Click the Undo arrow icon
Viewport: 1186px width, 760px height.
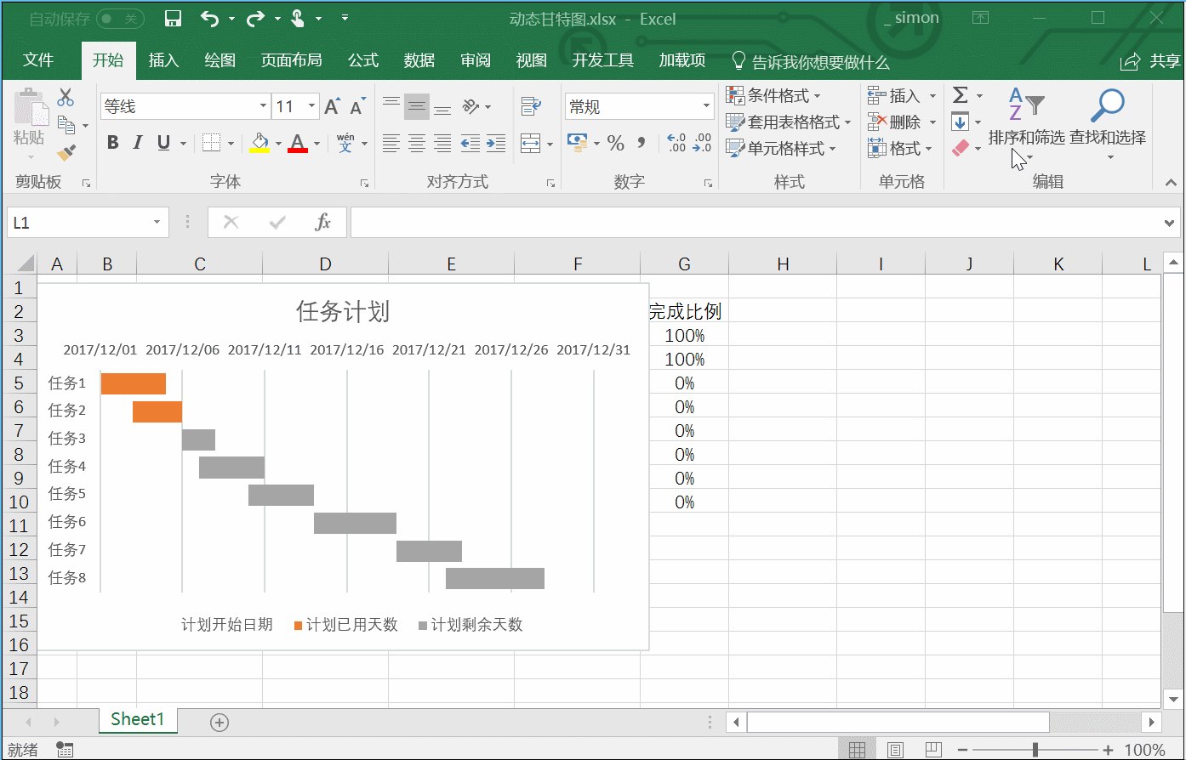[209, 18]
